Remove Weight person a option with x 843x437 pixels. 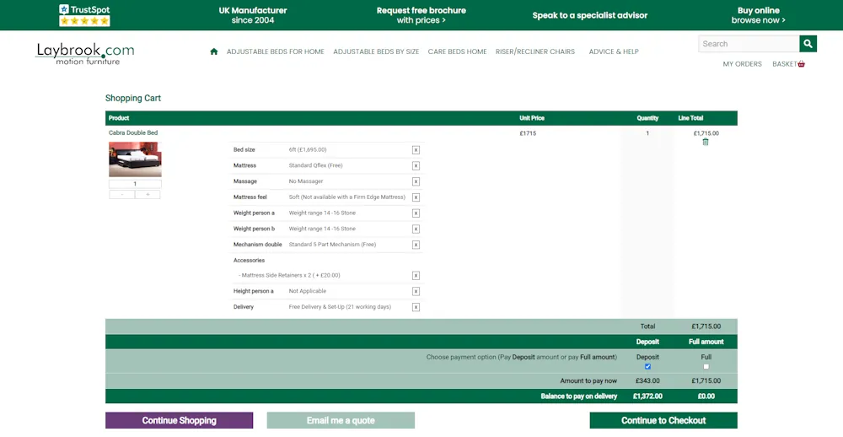click(416, 213)
